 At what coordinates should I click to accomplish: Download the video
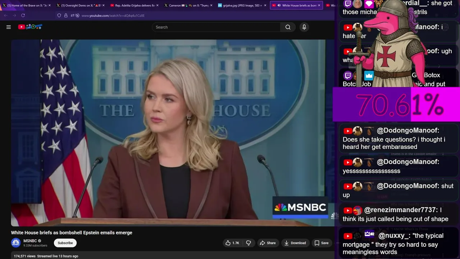click(295, 243)
